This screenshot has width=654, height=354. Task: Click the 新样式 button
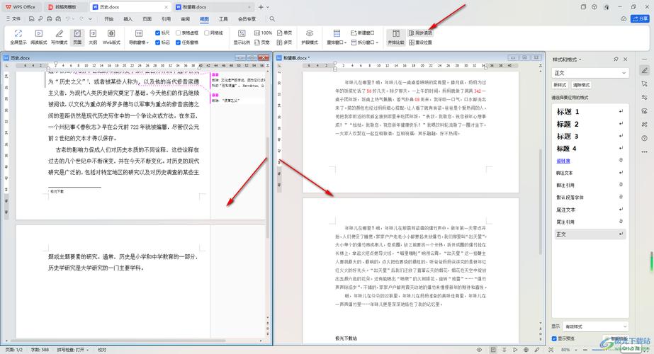pos(560,85)
